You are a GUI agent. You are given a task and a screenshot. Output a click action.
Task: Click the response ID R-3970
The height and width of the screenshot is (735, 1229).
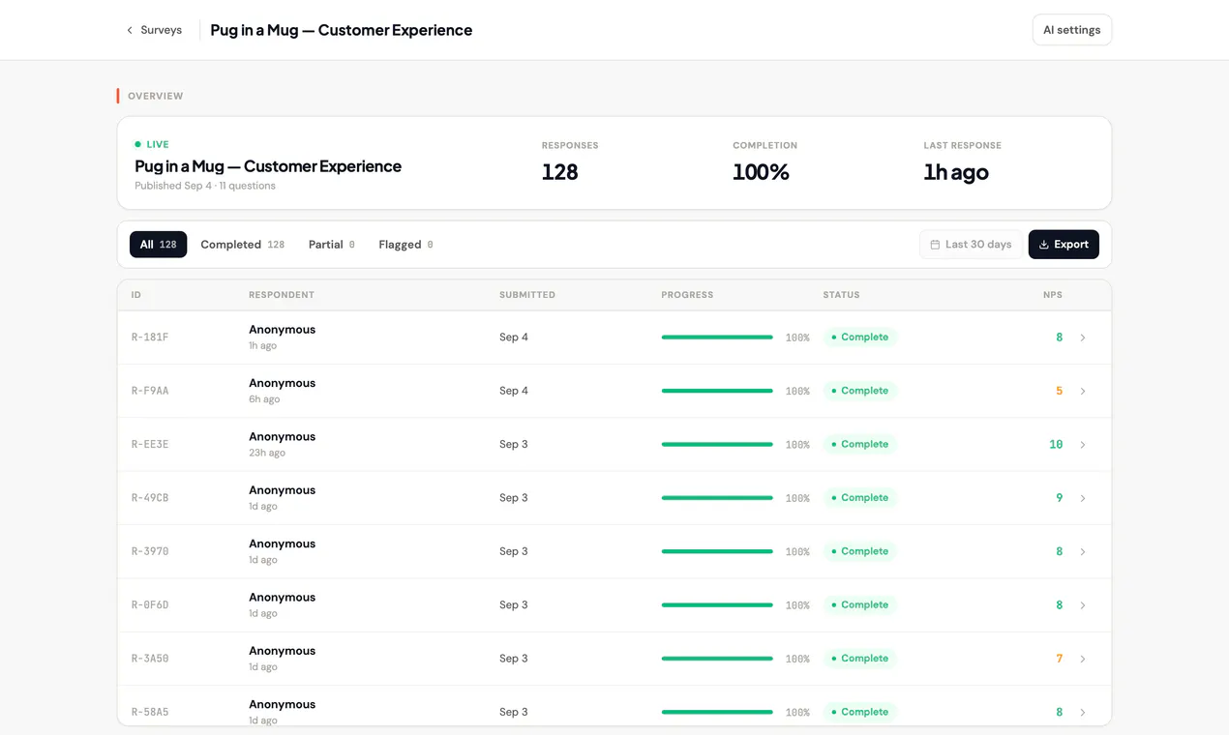150,551
